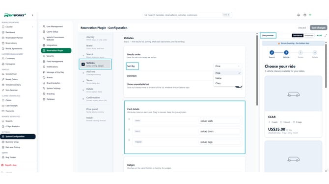The height and width of the screenshot is (184, 329).
Task: Click the Brands tag icon
Action: click(44, 77)
